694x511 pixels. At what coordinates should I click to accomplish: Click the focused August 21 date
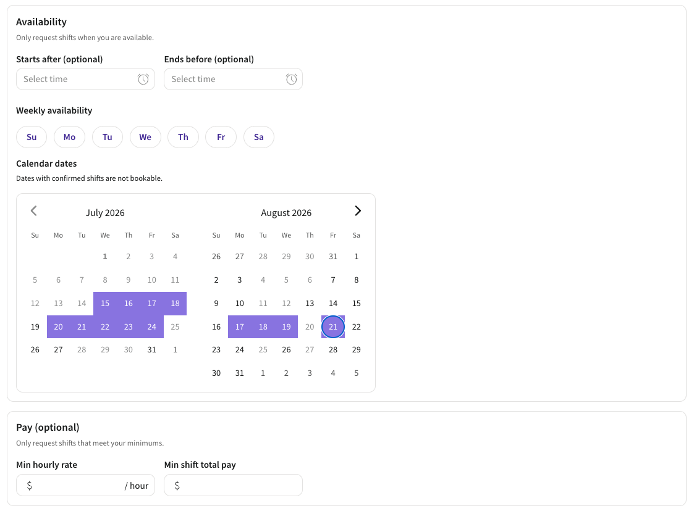pos(333,326)
